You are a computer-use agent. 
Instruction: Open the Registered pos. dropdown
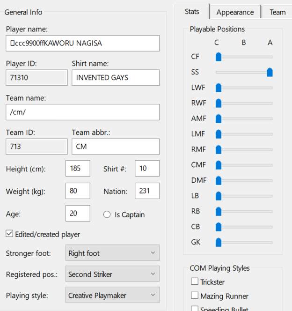[x=112, y=274]
